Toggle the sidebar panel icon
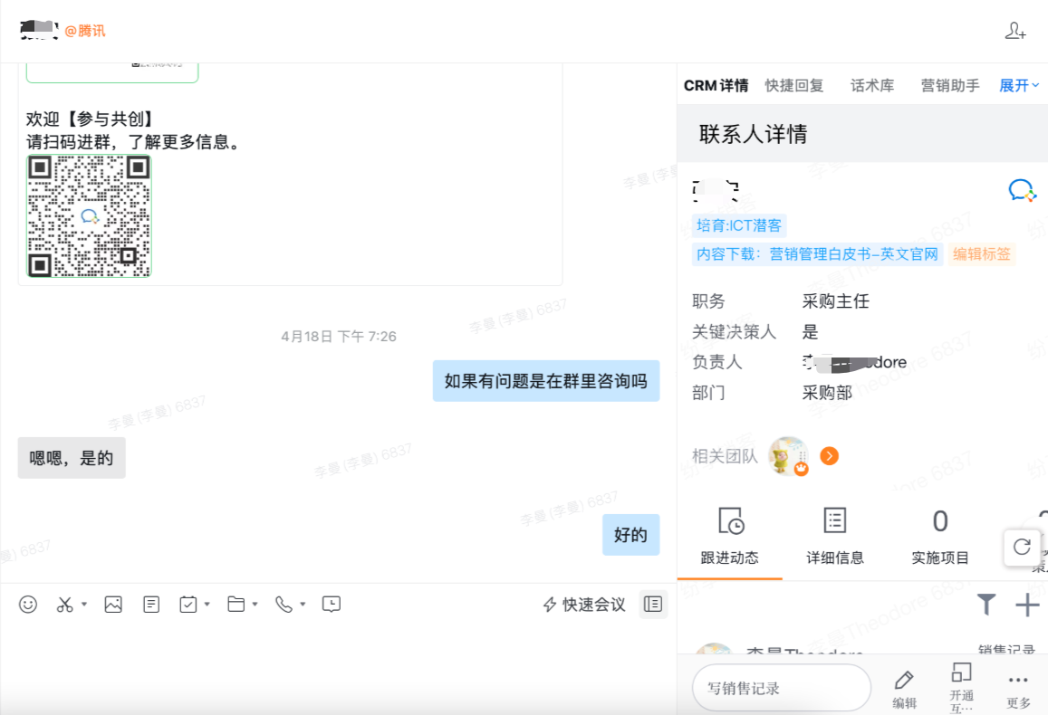Viewport: 1048px width, 715px height. pyautogui.click(x=653, y=605)
